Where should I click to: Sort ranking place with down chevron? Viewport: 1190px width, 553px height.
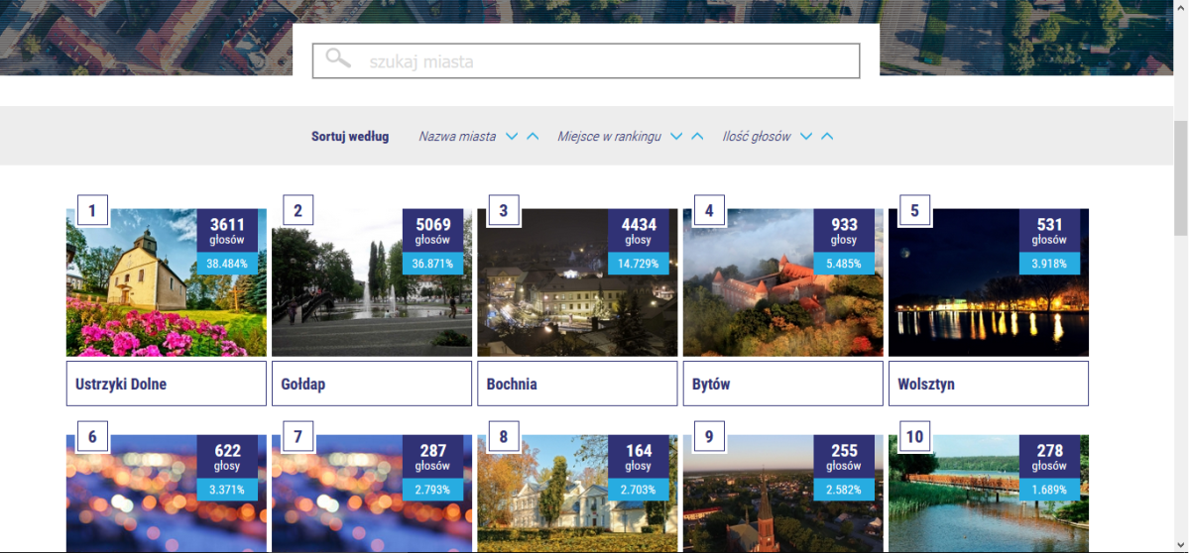tap(676, 137)
